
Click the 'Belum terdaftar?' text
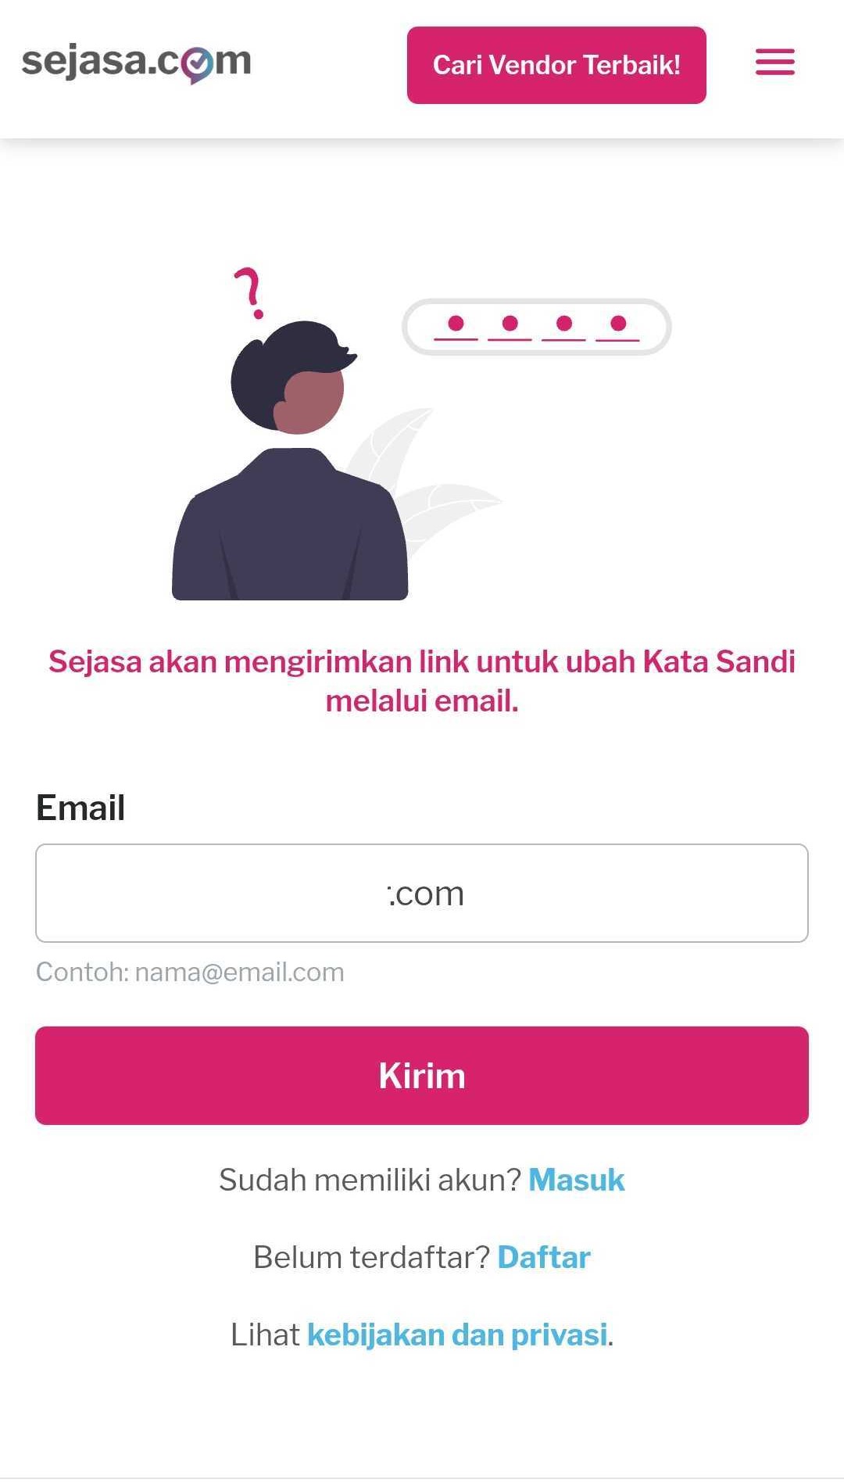point(371,1257)
